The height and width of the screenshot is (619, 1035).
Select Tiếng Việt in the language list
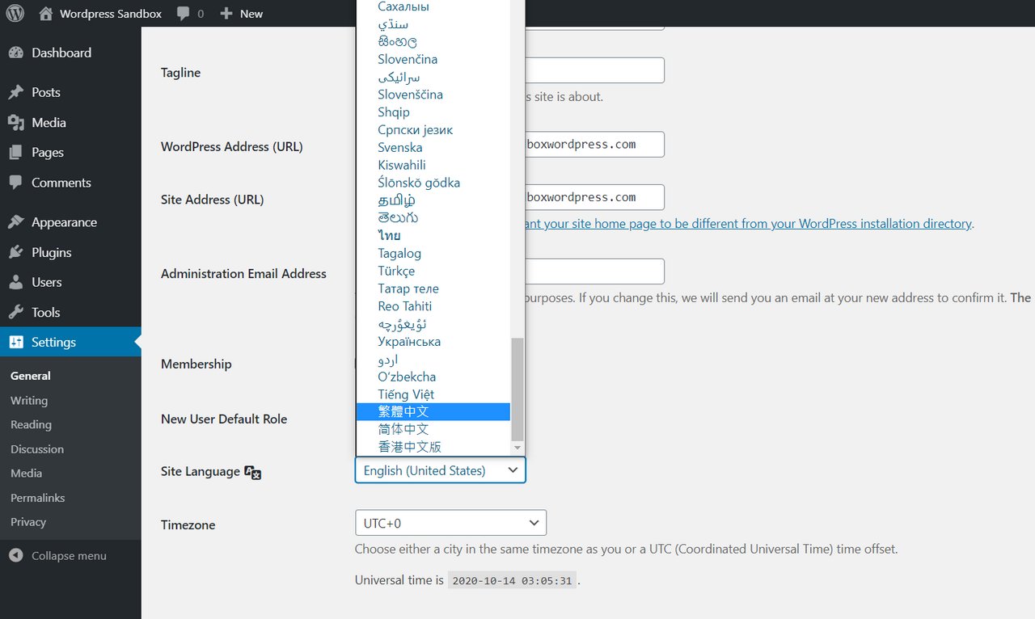click(433, 394)
